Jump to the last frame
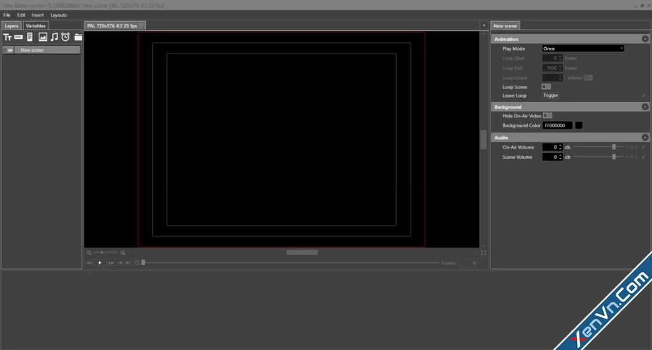This screenshot has height=350, width=652. click(128, 263)
